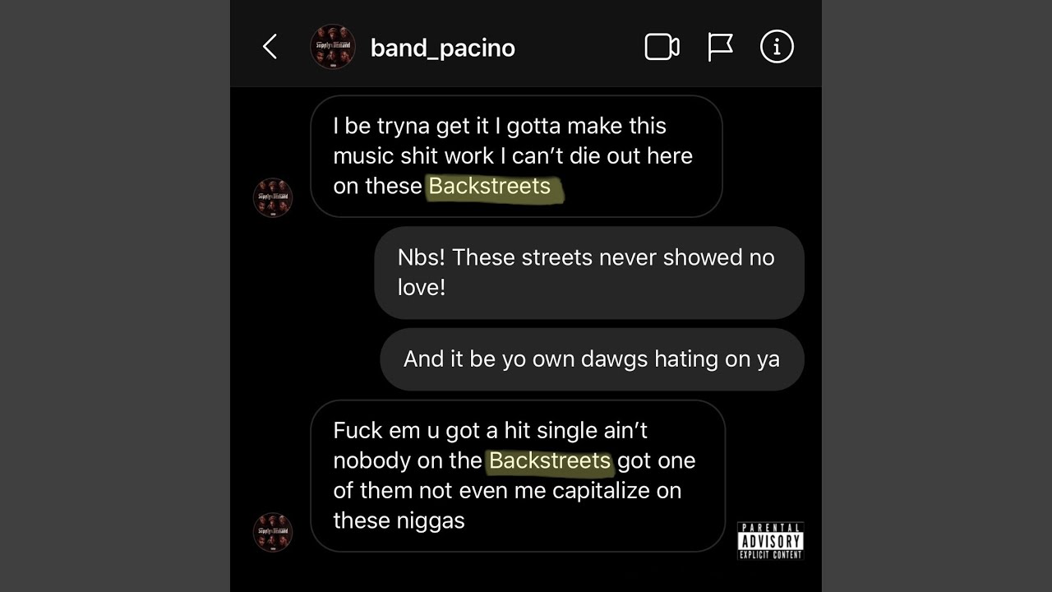
Task: Start a video call with band_pacino
Action: pyautogui.click(x=662, y=47)
